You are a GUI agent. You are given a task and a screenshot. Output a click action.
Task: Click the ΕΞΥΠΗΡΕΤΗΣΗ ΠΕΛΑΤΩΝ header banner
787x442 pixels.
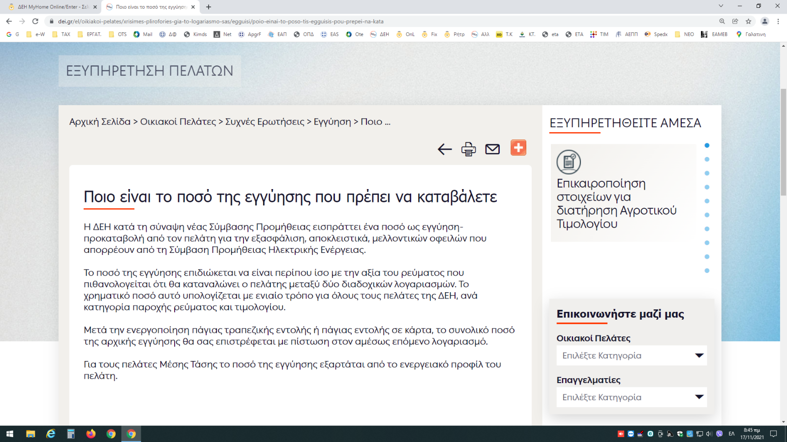[150, 71]
